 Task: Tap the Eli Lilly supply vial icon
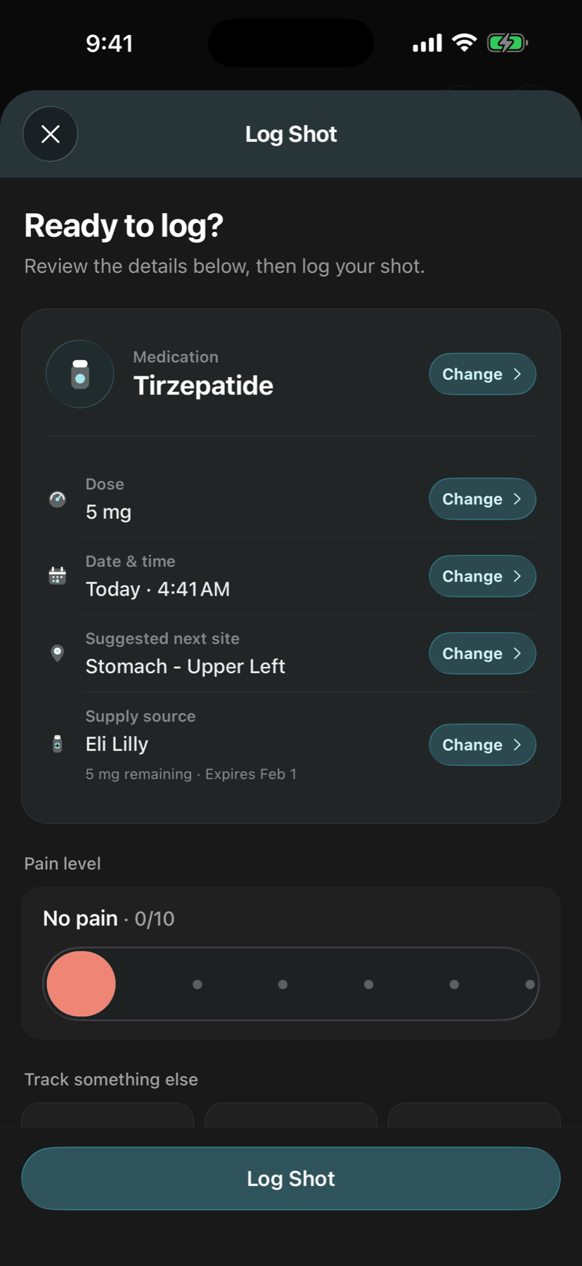click(58, 744)
